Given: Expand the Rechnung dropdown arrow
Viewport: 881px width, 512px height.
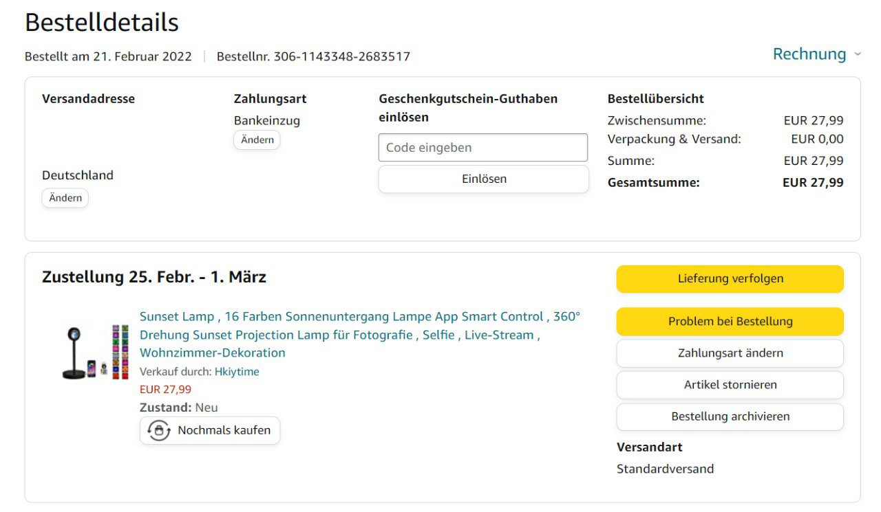Looking at the screenshot, I should tap(857, 54).
